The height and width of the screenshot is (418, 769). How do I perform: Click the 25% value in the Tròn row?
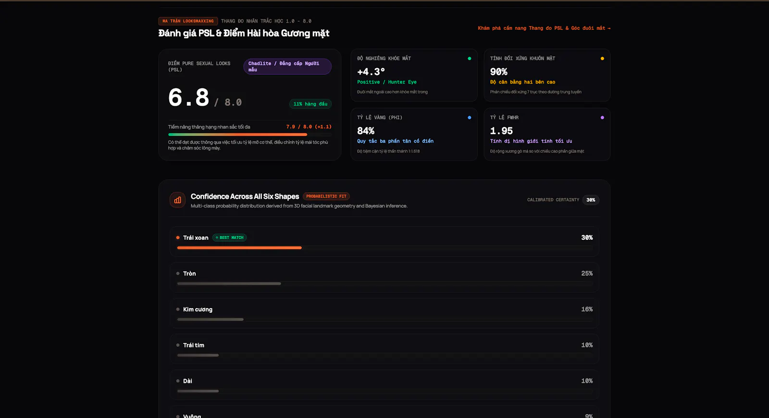587,273
